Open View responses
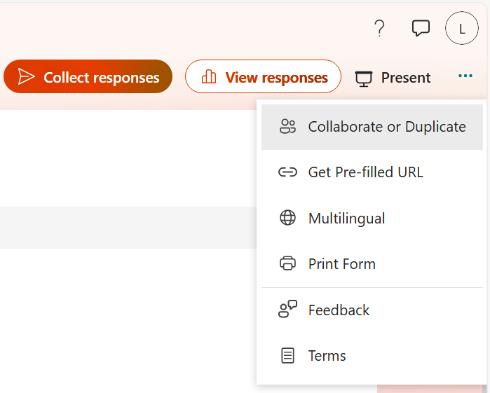The width and height of the screenshot is (490, 393). point(263,77)
